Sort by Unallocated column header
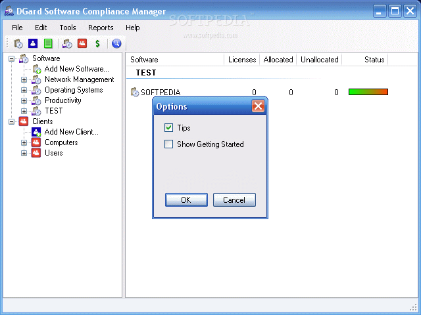Image resolution: width=421 pixels, height=315 pixels. pos(319,60)
